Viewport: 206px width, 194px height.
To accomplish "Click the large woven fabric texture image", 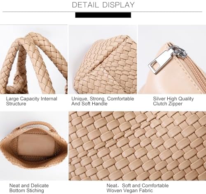I will pos(137,146).
